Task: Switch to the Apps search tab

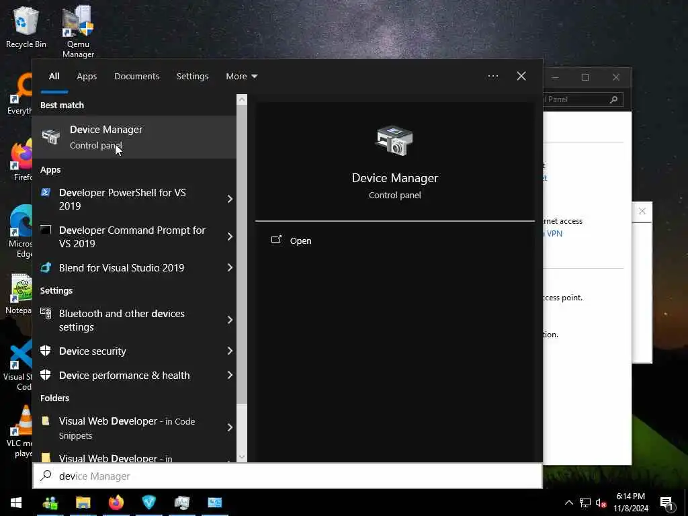Action: tap(87, 77)
